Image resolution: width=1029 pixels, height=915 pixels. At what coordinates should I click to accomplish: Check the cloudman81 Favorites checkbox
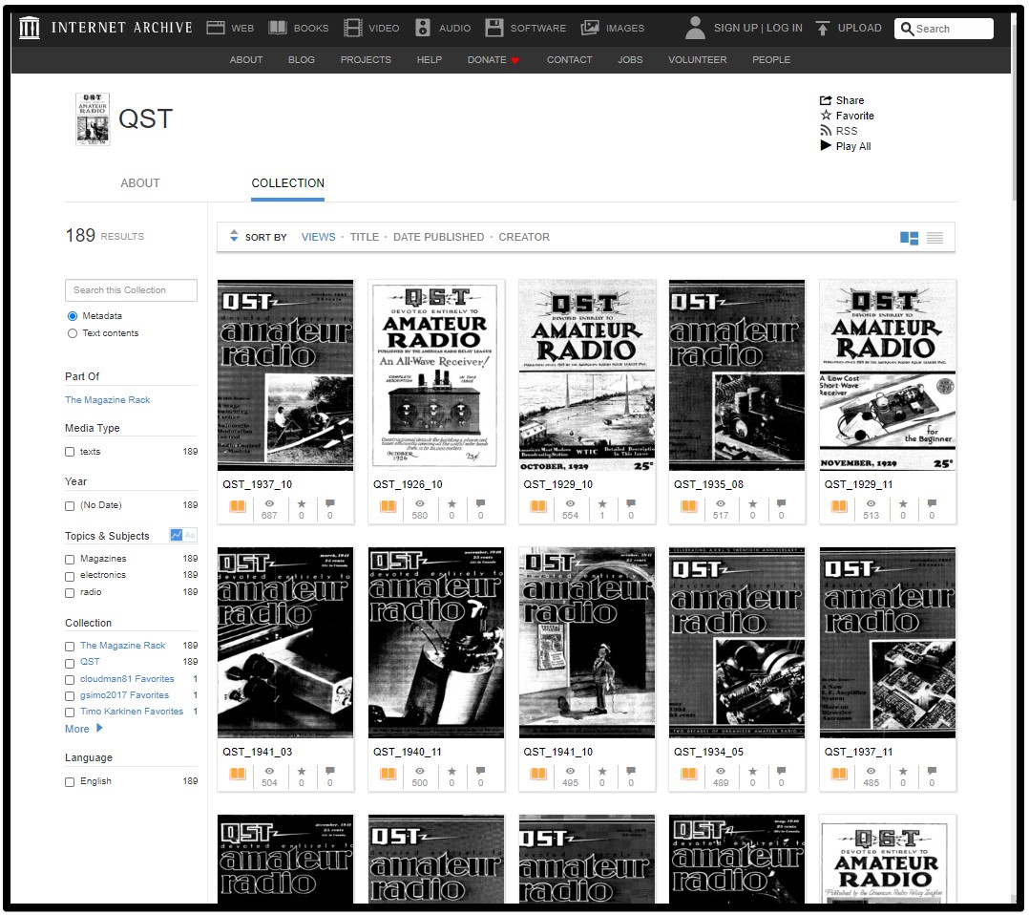tap(70, 680)
